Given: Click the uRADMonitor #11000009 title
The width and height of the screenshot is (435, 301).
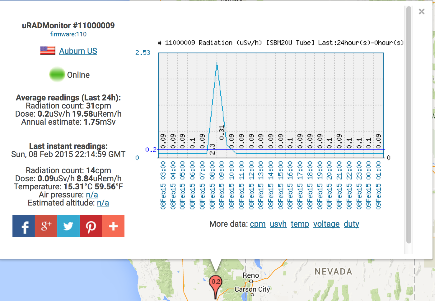Looking at the screenshot, I should tap(68, 25).
